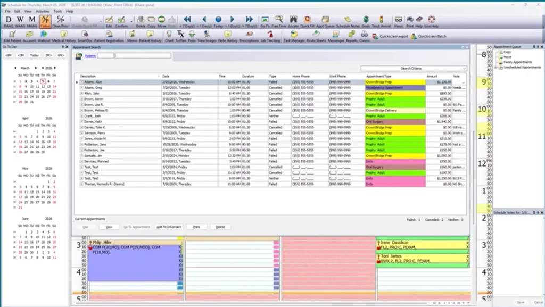The width and height of the screenshot is (545, 307).
Task: Click the Confirm appointment icon
Action: (x=121, y=21)
